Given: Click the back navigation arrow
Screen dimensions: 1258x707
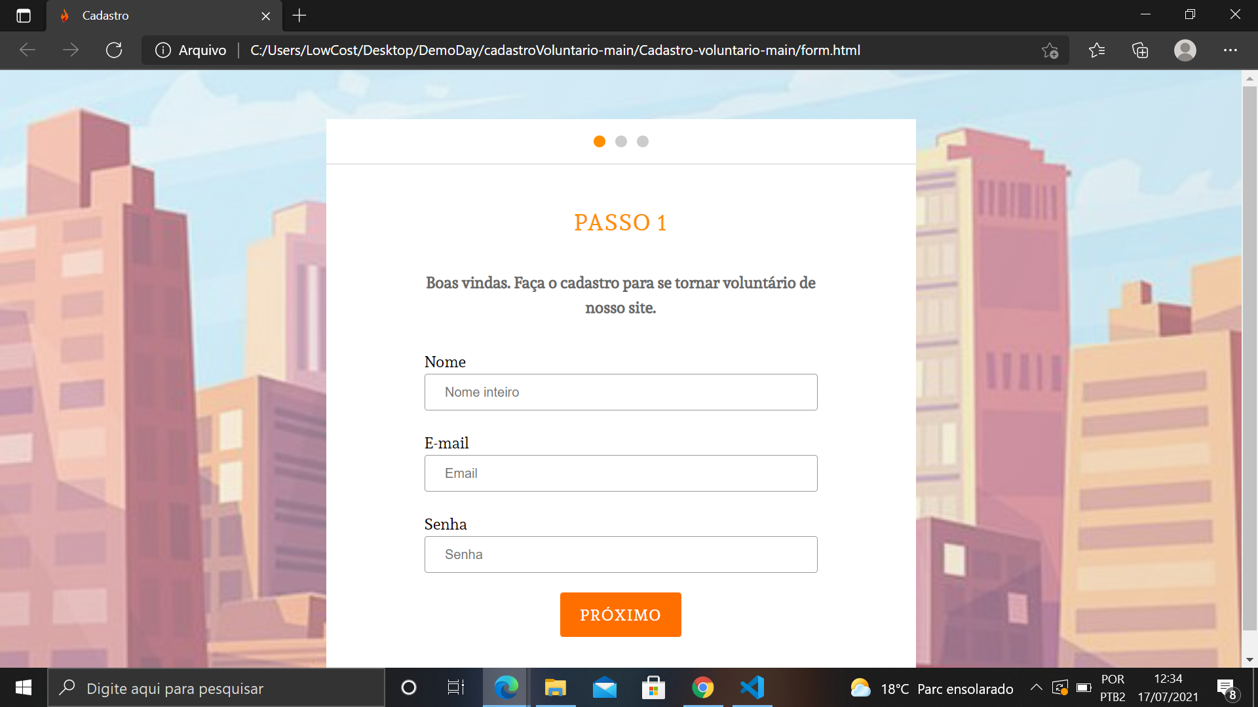Looking at the screenshot, I should [28, 50].
